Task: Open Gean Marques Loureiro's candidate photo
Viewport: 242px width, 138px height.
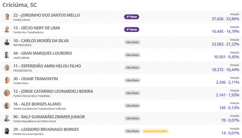Action: pyautogui.click(x=7, y=55)
